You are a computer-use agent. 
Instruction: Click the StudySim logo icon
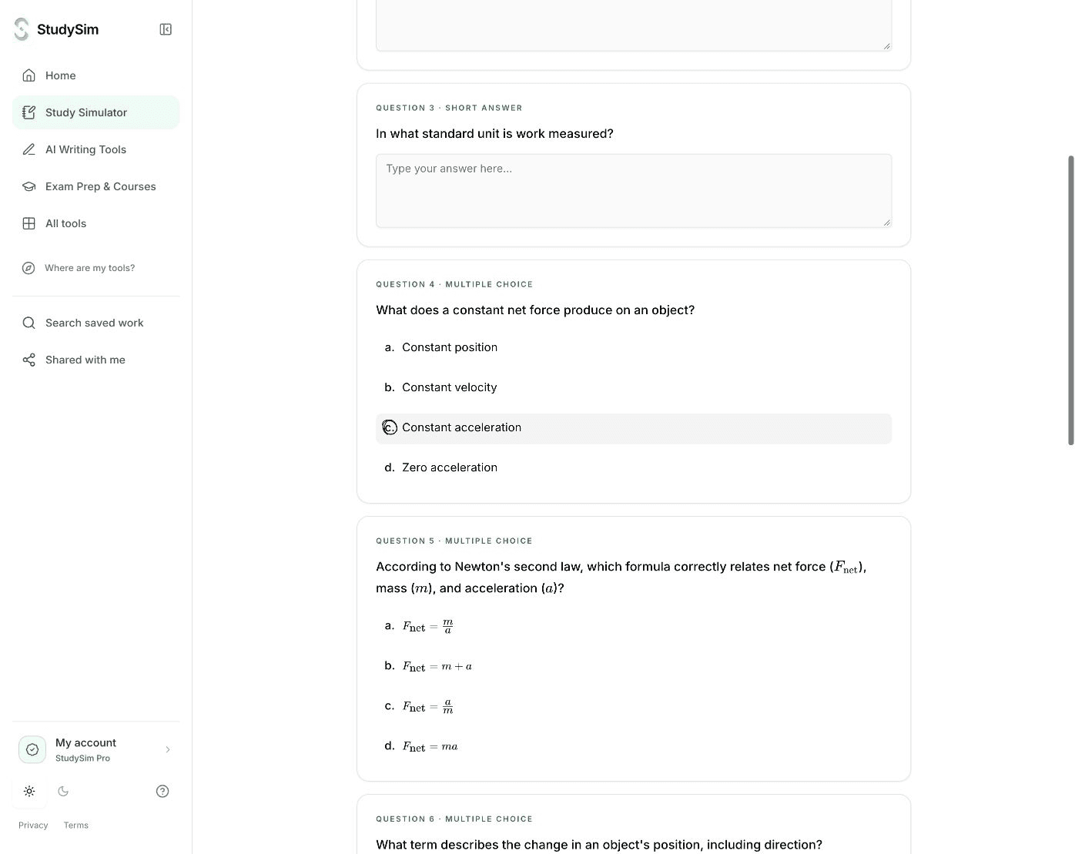22,29
